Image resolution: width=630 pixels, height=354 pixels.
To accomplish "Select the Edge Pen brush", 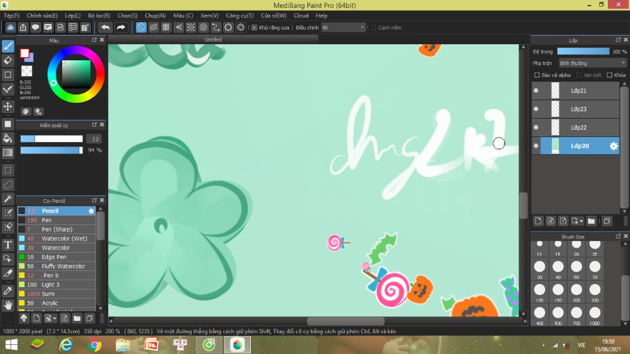I will point(57,257).
